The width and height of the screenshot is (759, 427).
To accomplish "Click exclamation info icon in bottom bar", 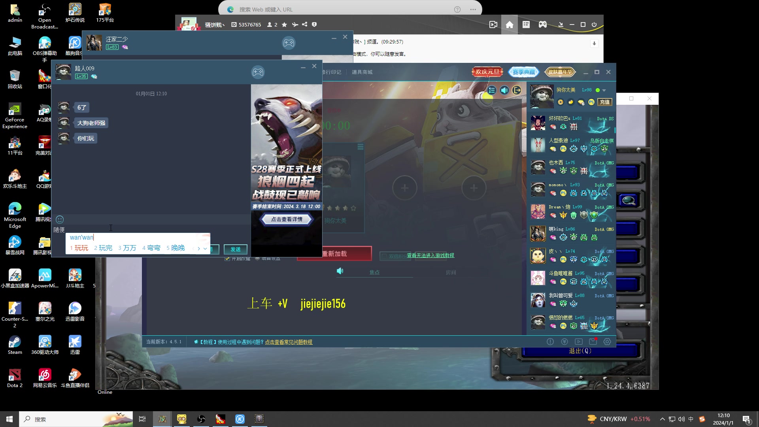I will click(x=550, y=342).
